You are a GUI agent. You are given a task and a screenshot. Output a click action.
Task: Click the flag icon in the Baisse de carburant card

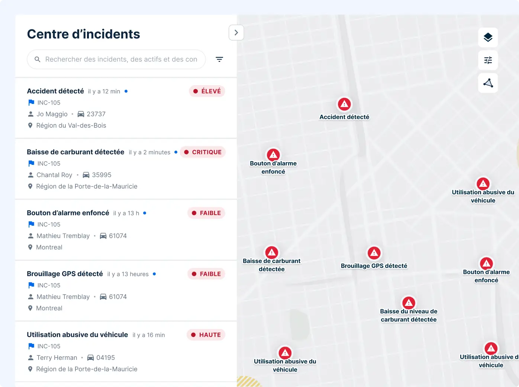(31, 163)
